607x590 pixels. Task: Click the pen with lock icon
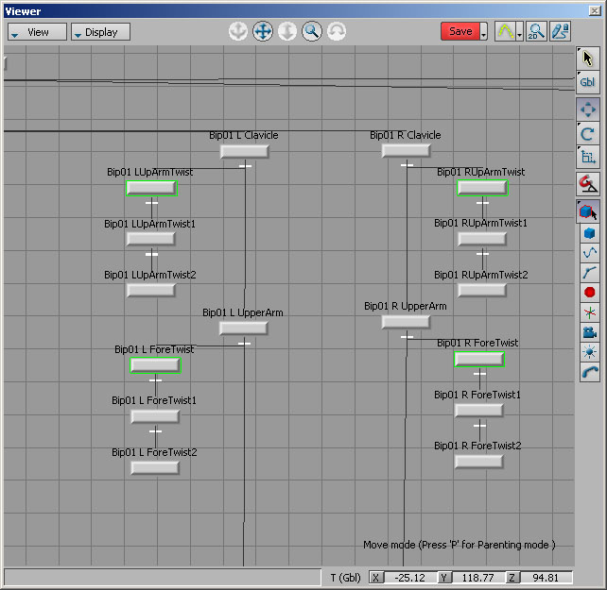point(560,31)
